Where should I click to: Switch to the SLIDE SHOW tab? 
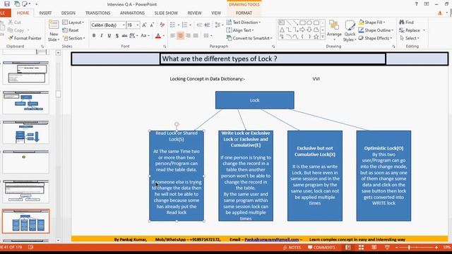click(x=166, y=13)
